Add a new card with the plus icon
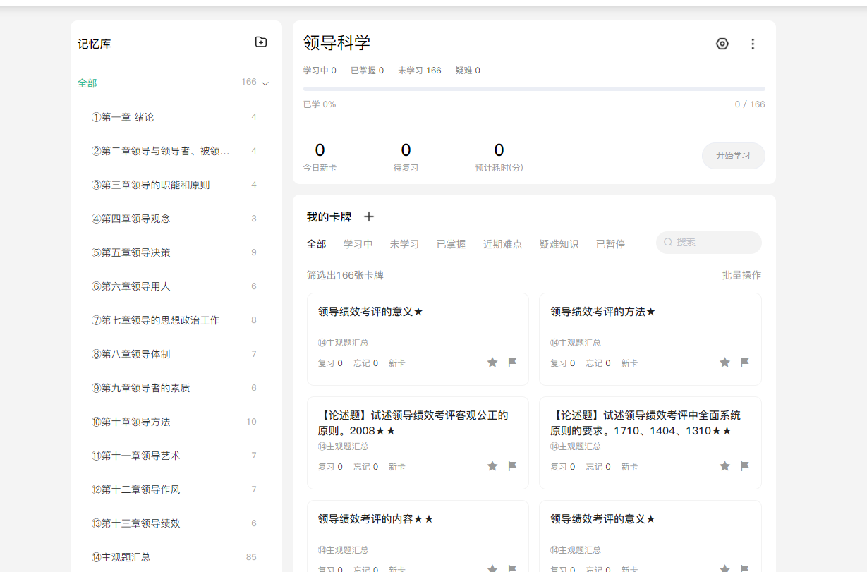 point(369,217)
